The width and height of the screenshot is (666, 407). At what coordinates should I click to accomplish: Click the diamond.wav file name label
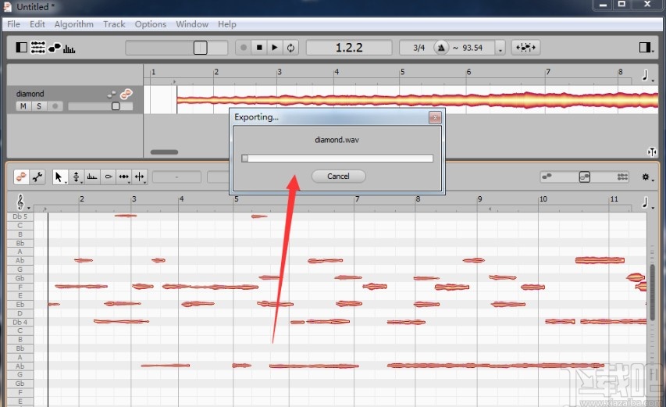coord(337,140)
